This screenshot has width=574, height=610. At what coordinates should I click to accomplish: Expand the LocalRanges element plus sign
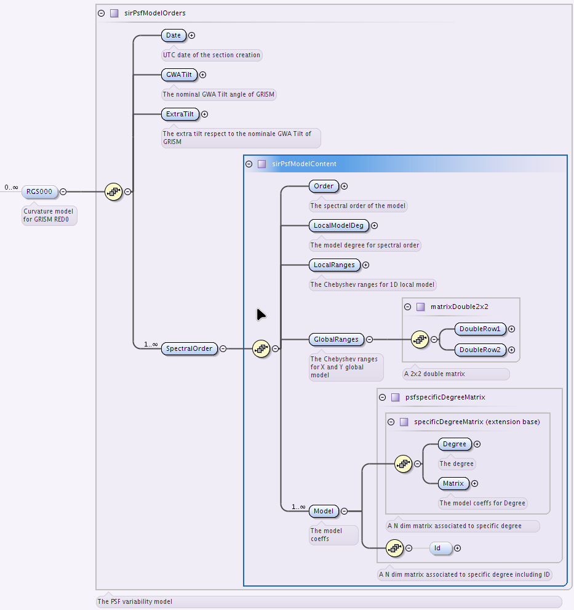pos(365,265)
